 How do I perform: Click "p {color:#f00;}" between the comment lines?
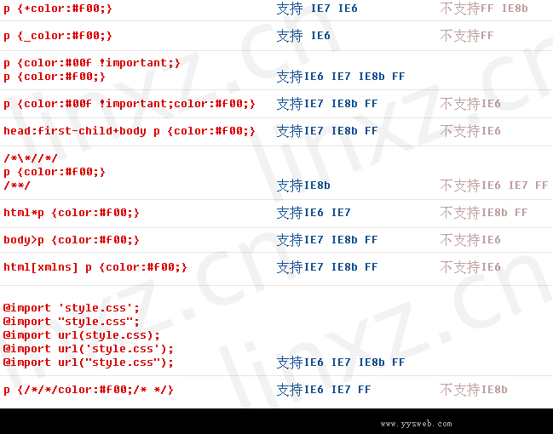click(55, 172)
